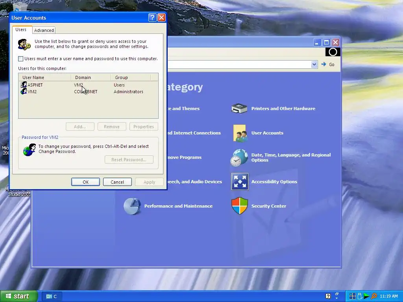
Task: Select the ASPNET user row
Action: tap(88, 85)
